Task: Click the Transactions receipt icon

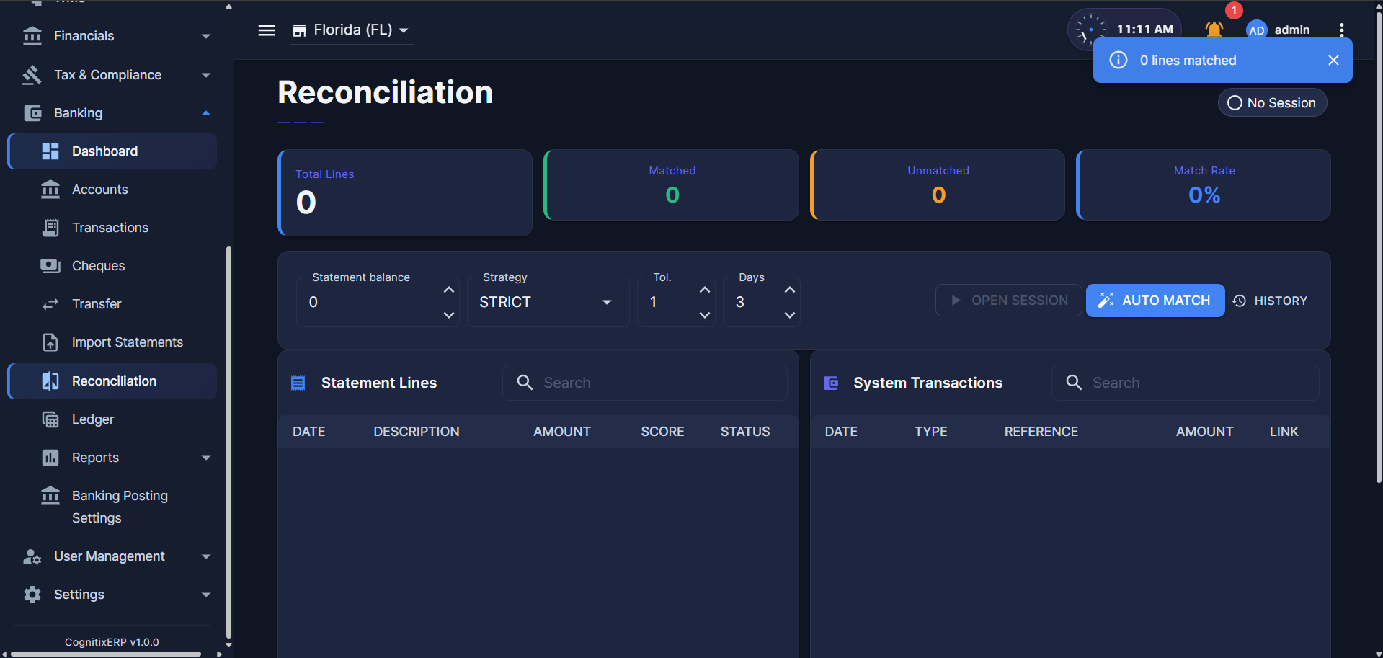Action: click(50, 228)
